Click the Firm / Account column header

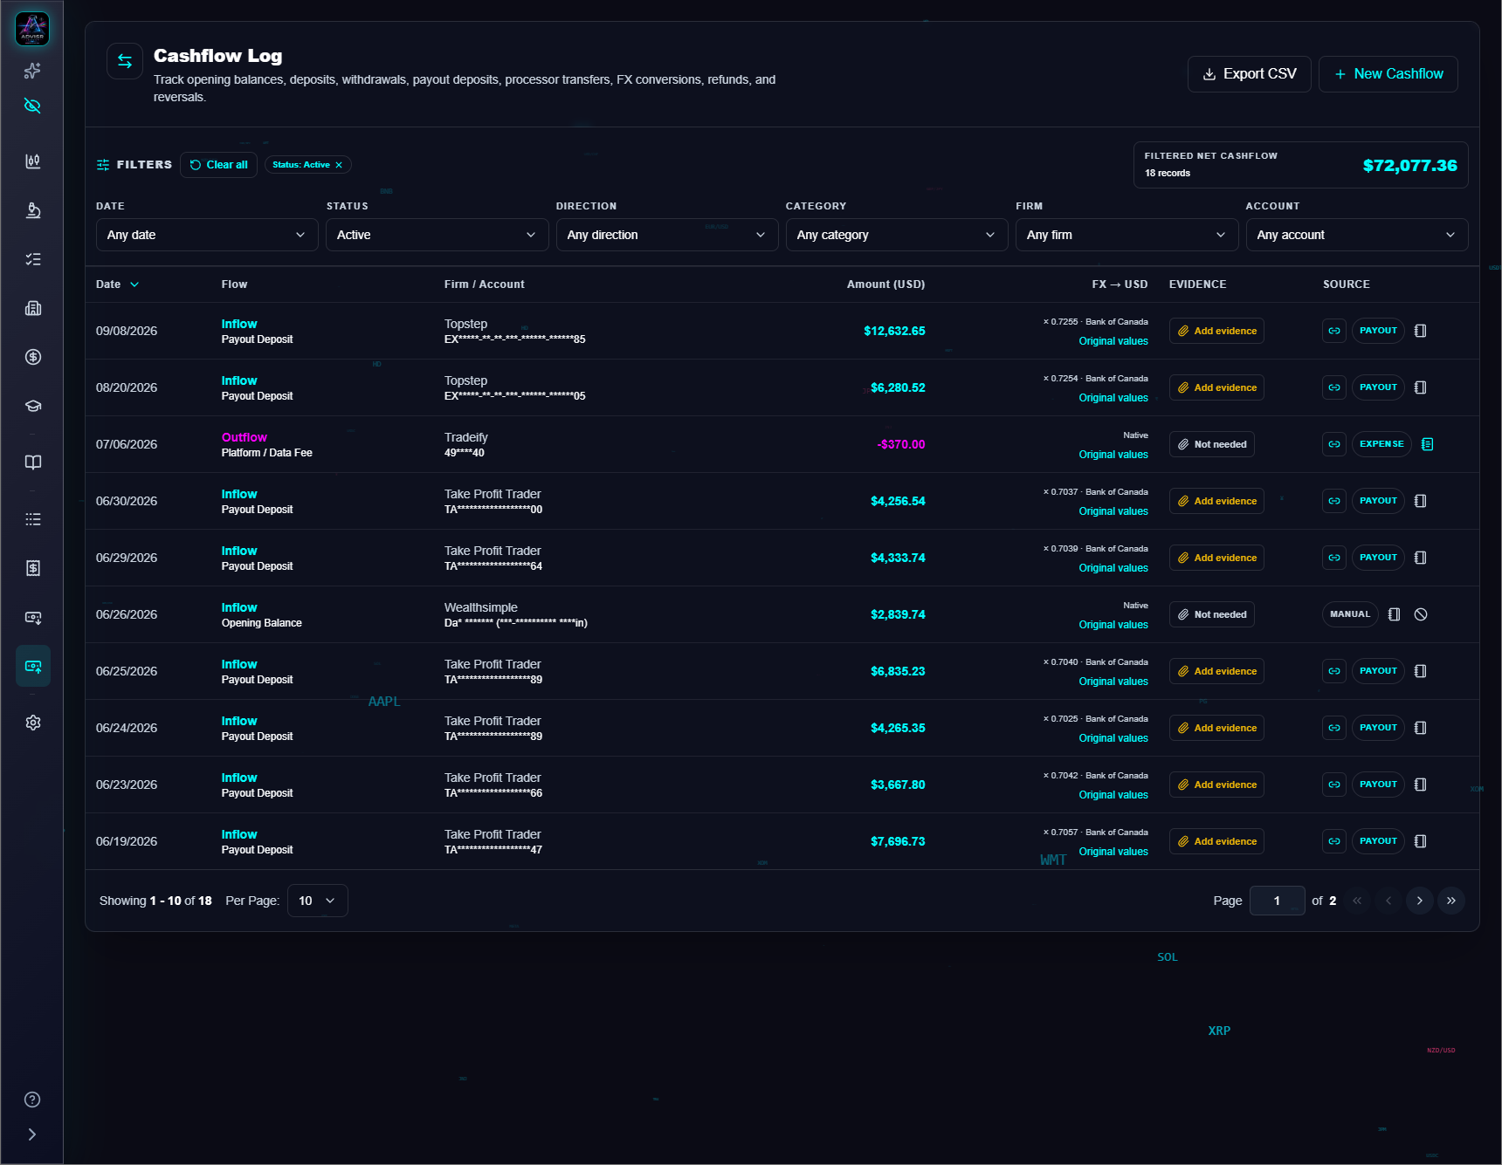point(484,284)
